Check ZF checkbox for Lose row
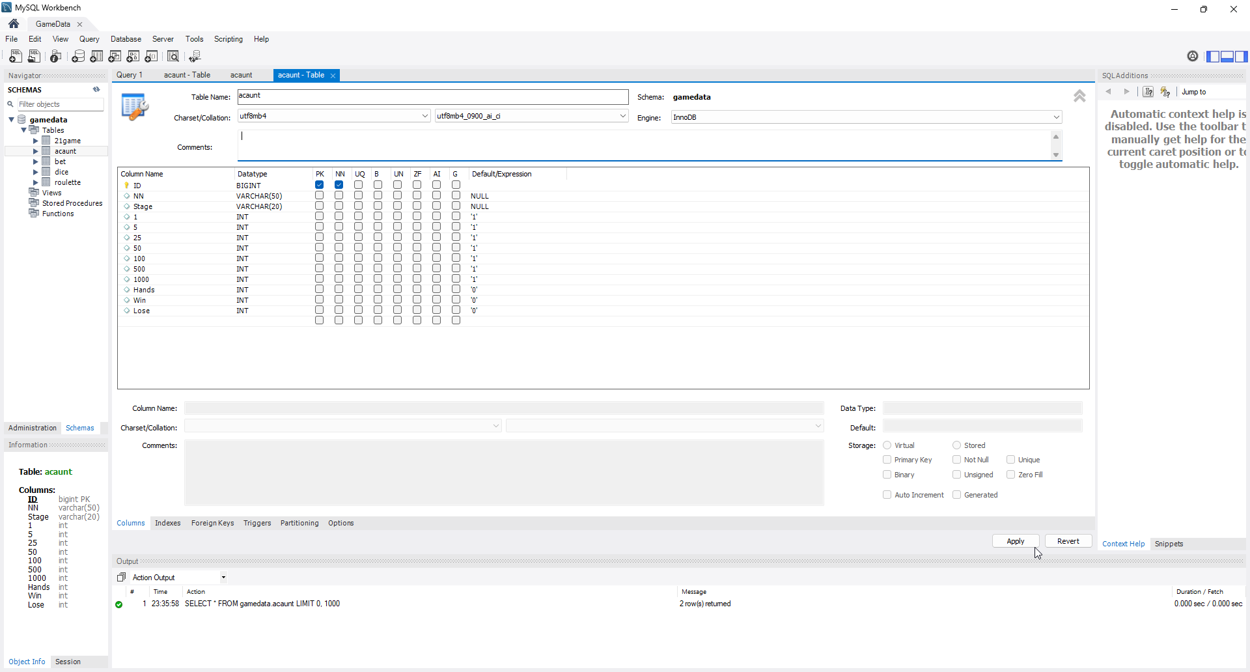This screenshot has width=1250, height=672. pos(417,310)
